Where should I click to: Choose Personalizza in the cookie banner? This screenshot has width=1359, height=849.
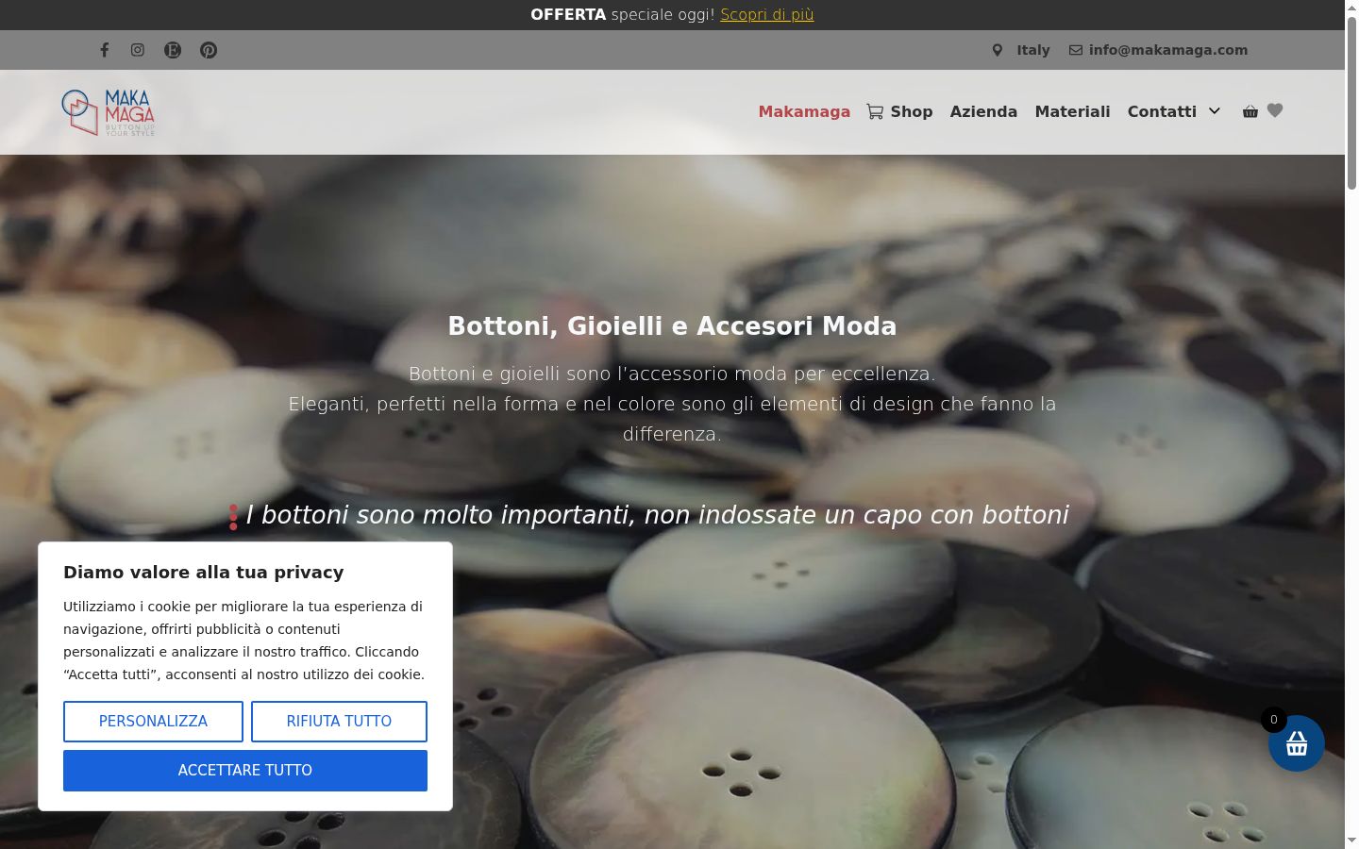coord(153,722)
